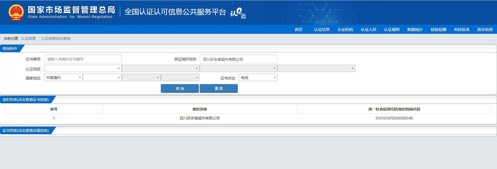This screenshot has height=169, width=497.
Task: Click the 组织名称 column header
Action: 200,109
